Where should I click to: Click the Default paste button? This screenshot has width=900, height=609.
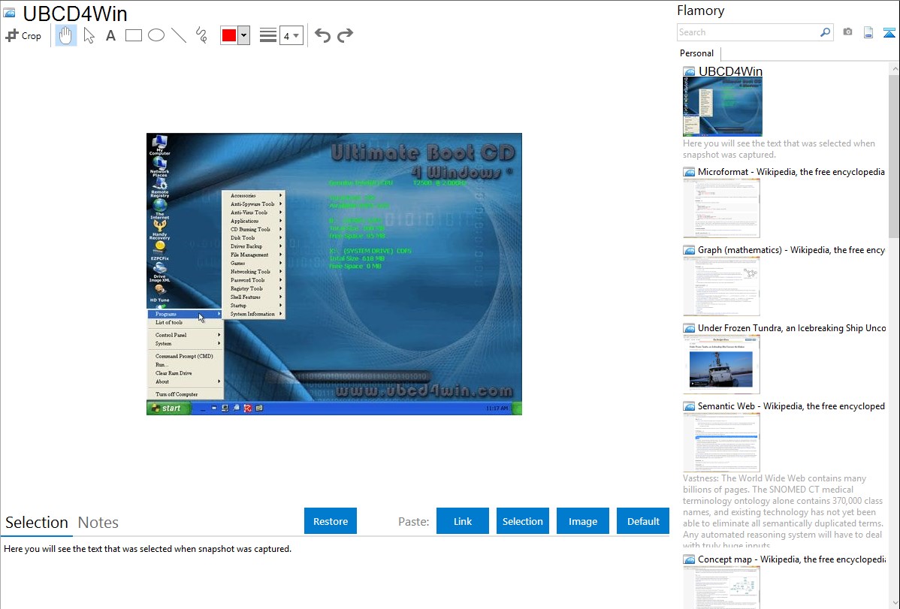click(643, 521)
